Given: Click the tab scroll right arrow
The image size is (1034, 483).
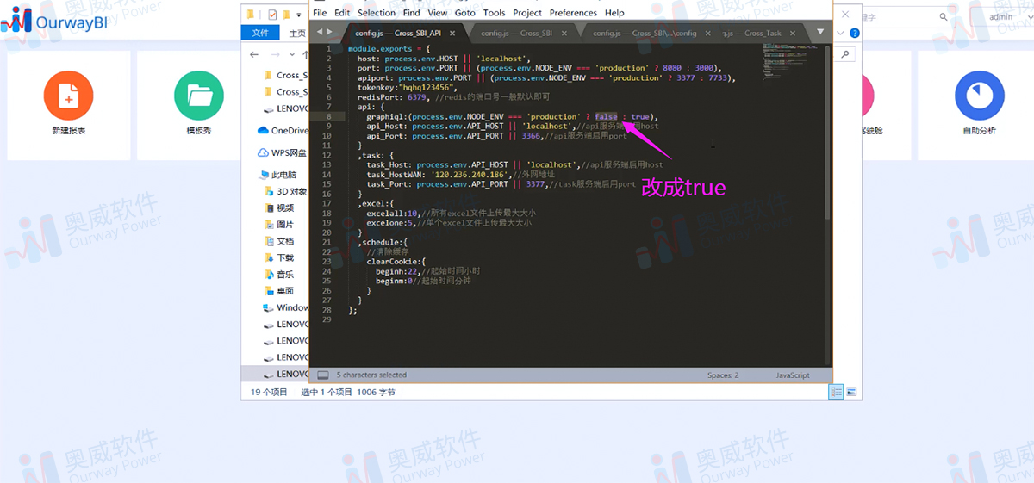Looking at the screenshot, I should point(329,32).
